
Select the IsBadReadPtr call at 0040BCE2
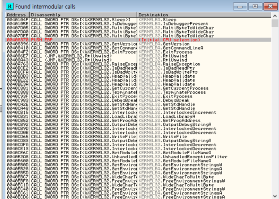tap(138, 68)
